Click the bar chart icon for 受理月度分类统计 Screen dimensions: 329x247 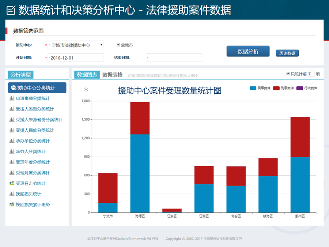[x=12, y=173]
